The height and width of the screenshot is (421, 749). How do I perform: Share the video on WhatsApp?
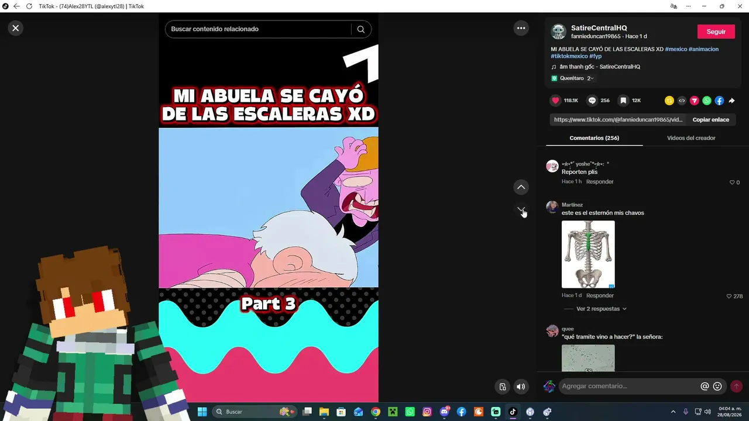(x=707, y=101)
